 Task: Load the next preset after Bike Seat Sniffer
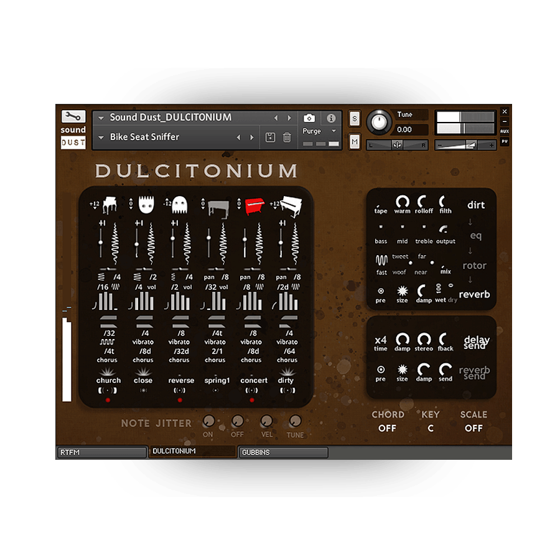[252, 137]
